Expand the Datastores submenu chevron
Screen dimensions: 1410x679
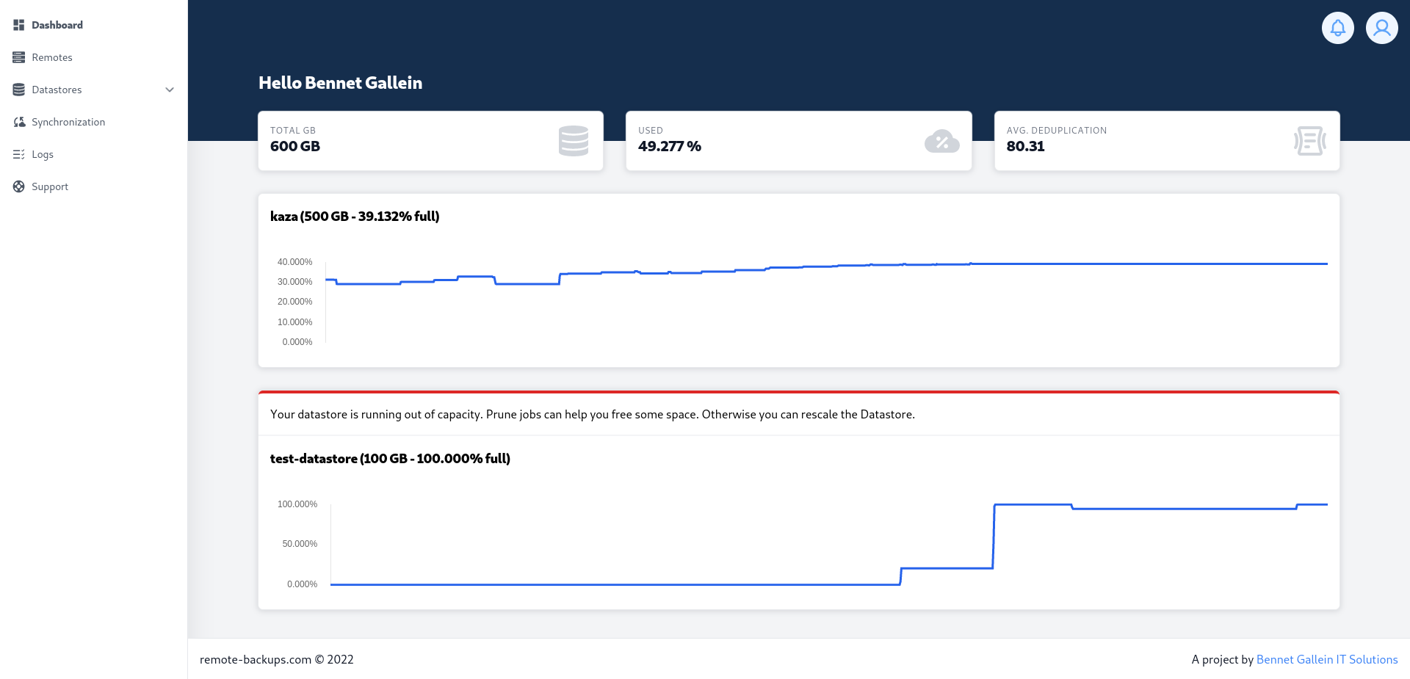[x=170, y=90]
